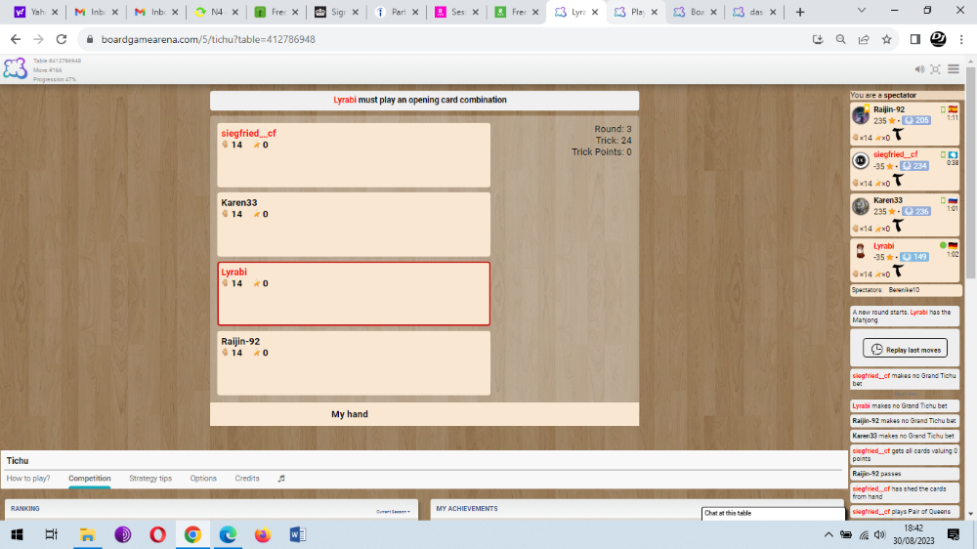Click Karen33's ELO rating badge 236
The image size is (977, 549).
click(x=916, y=211)
